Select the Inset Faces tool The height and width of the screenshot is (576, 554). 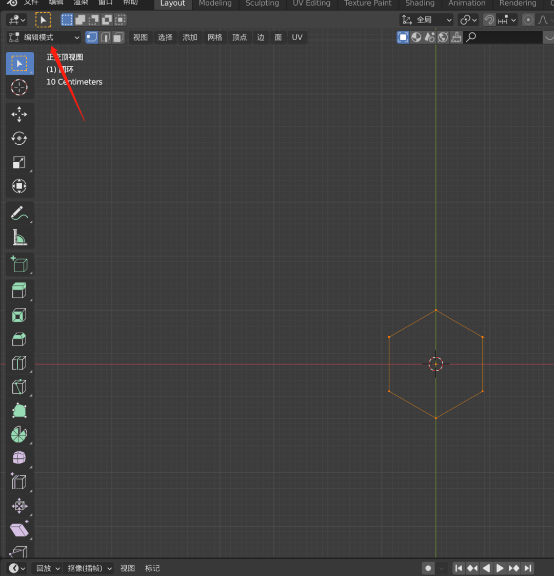pyautogui.click(x=19, y=315)
